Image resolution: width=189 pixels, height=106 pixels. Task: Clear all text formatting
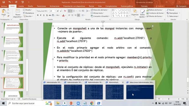(65, 11)
